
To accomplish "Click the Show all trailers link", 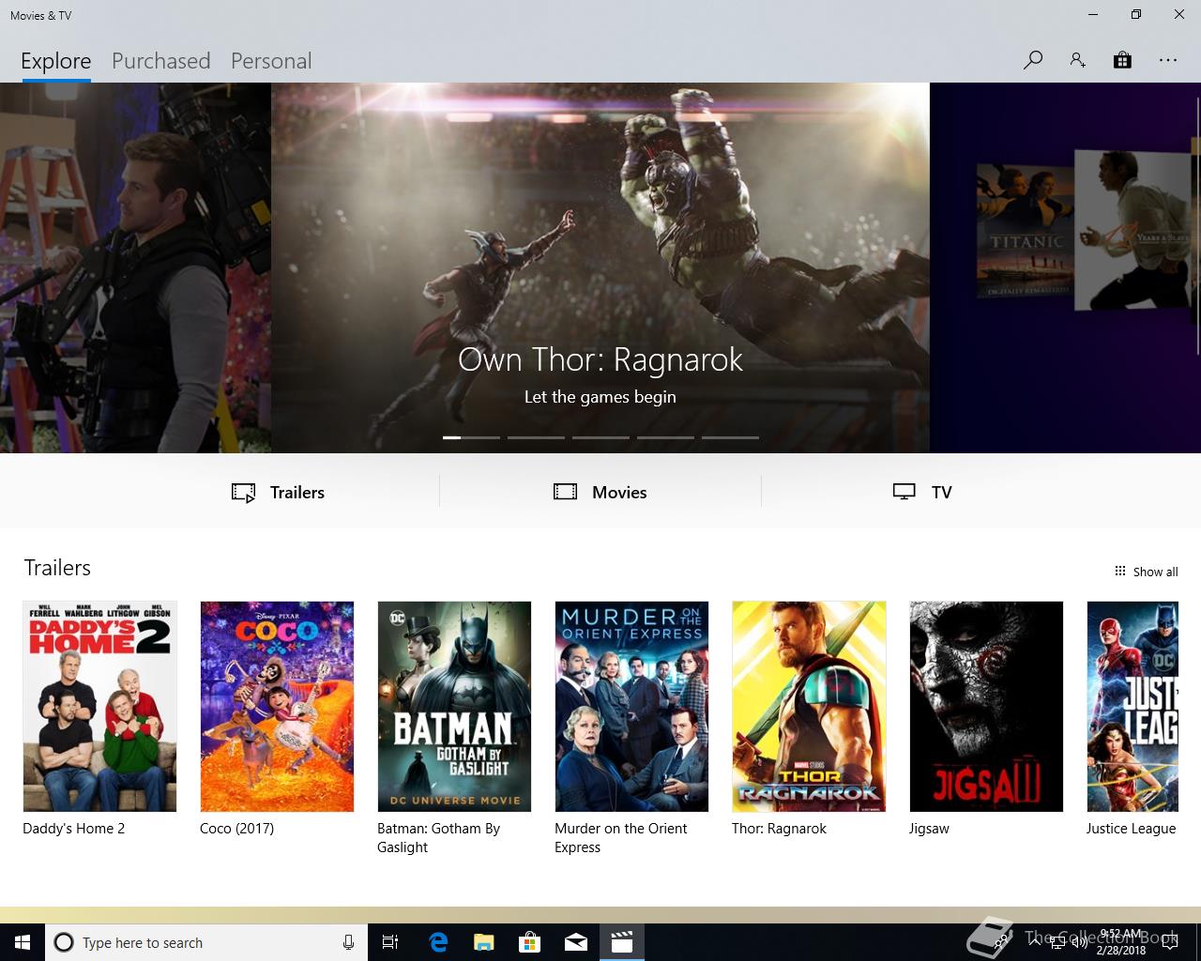I will click(1146, 572).
